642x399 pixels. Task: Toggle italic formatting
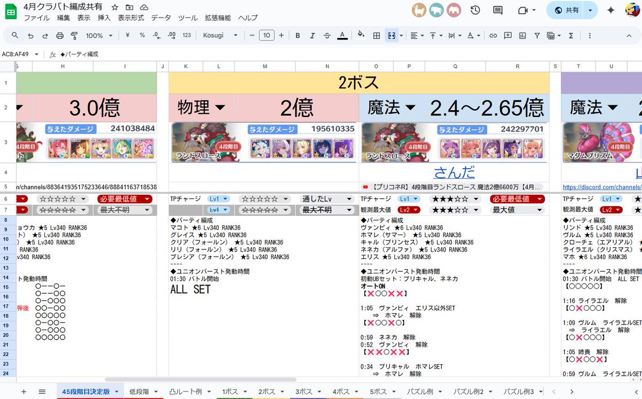312,35
